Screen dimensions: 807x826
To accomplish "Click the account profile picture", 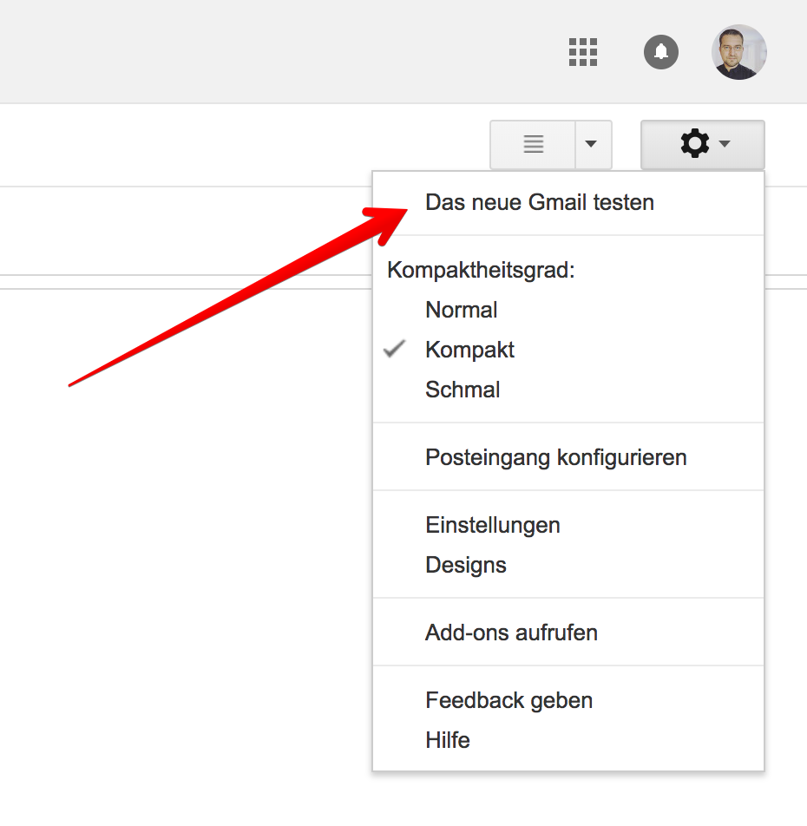I will click(x=739, y=52).
